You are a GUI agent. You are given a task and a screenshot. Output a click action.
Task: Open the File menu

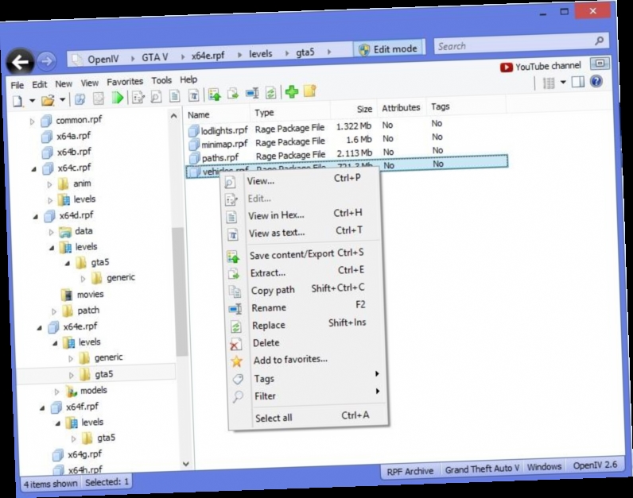[x=17, y=85]
